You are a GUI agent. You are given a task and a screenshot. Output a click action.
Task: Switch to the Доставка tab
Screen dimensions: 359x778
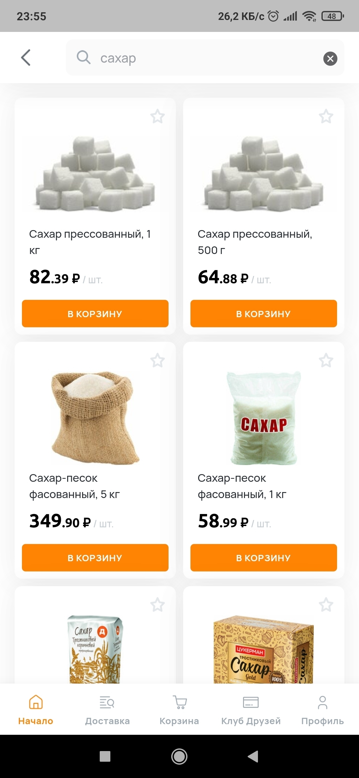click(107, 710)
